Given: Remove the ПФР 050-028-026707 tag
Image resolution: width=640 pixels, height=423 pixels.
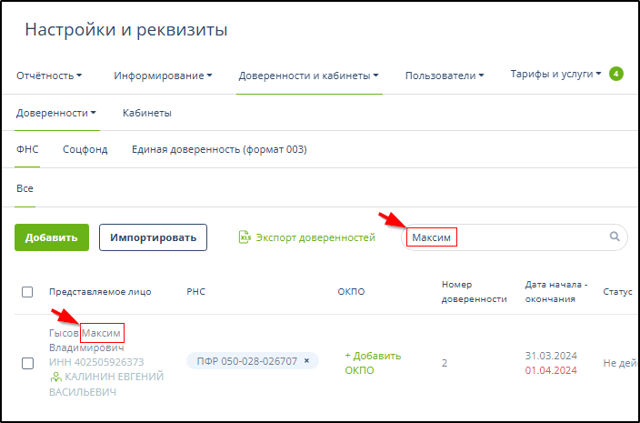Looking at the screenshot, I should coord(306,361).
